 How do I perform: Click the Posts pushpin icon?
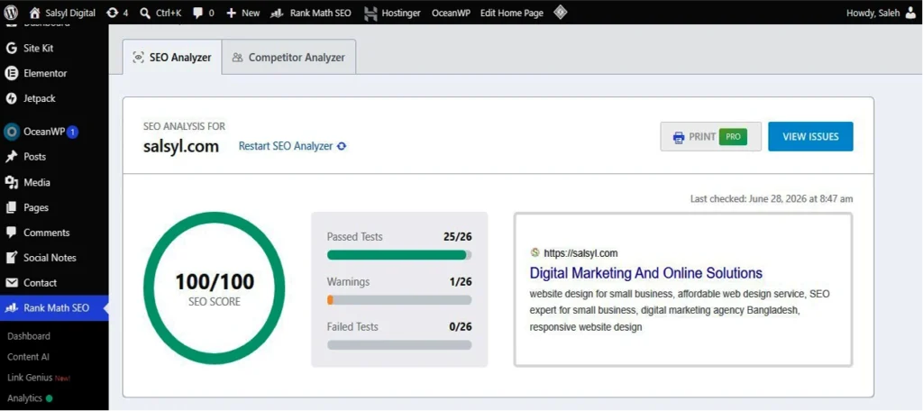(11, 157)
